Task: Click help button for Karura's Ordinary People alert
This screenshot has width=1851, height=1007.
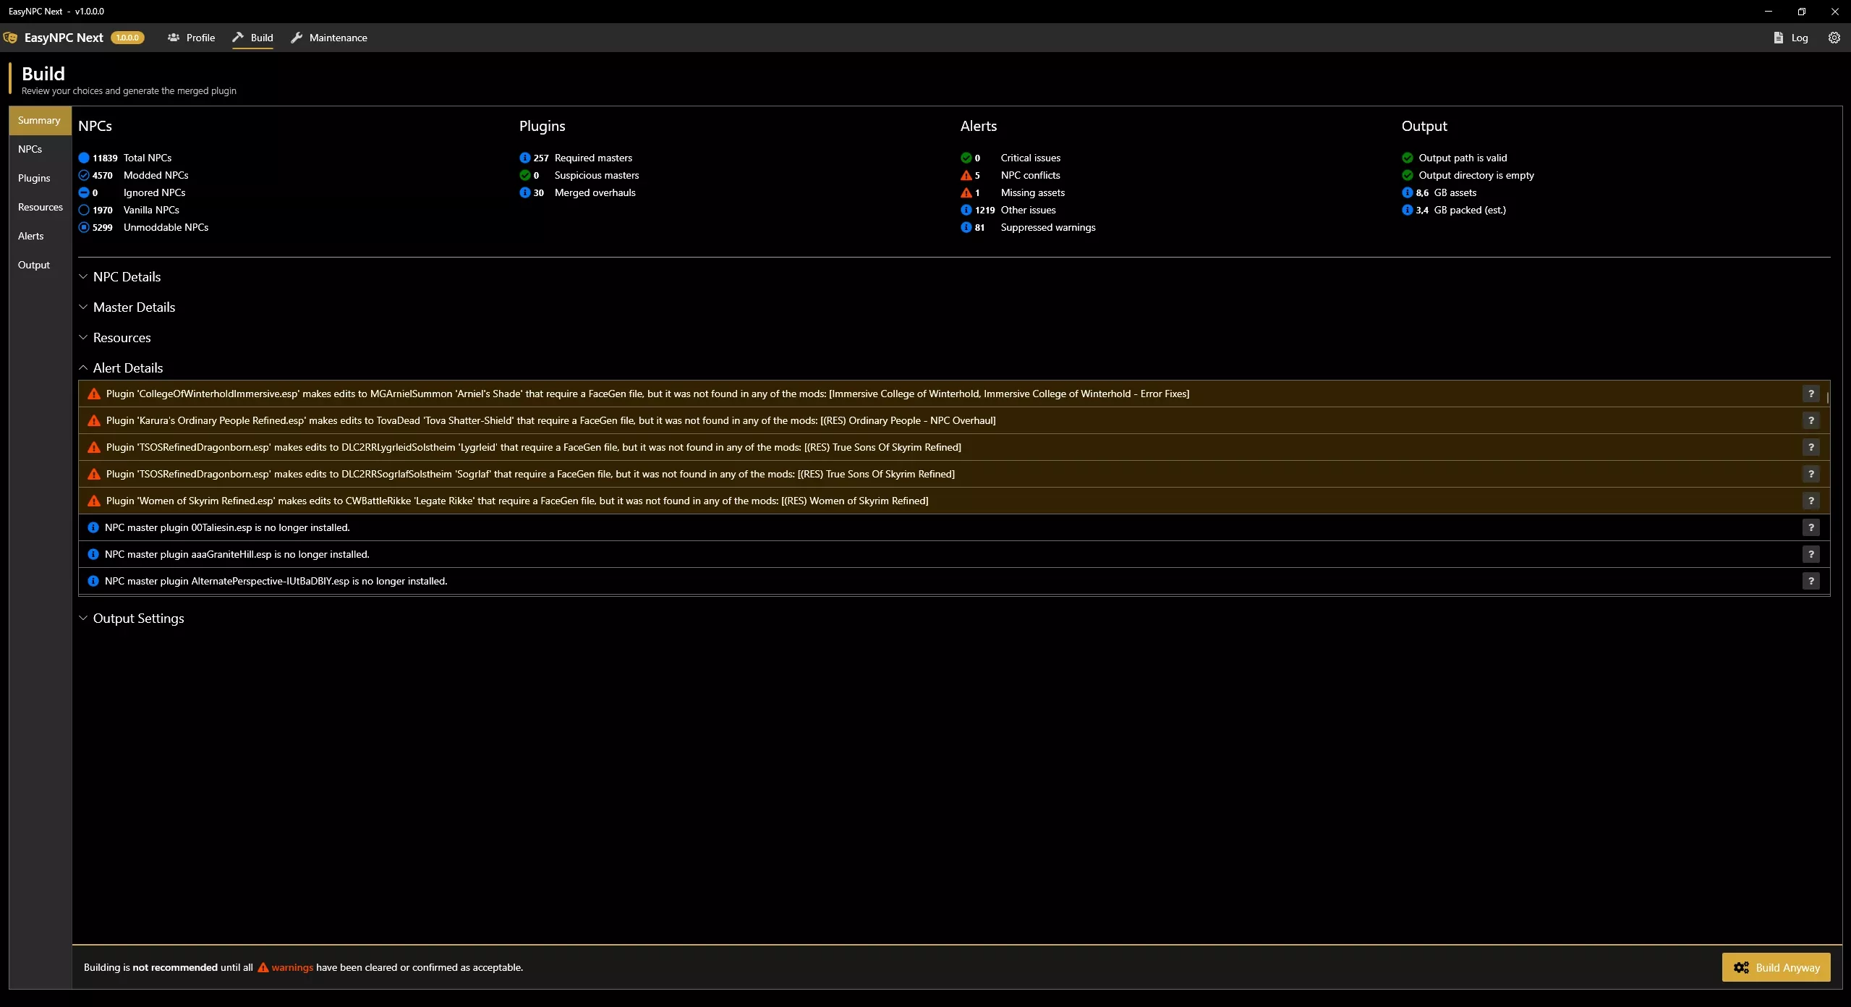Action: 1810,420
